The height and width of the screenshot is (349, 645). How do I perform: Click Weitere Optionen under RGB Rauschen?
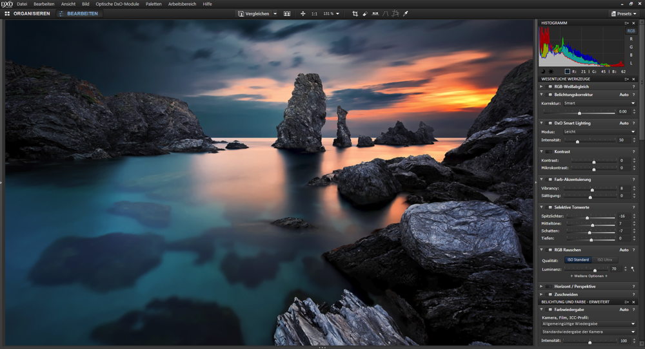coord(588,276)
